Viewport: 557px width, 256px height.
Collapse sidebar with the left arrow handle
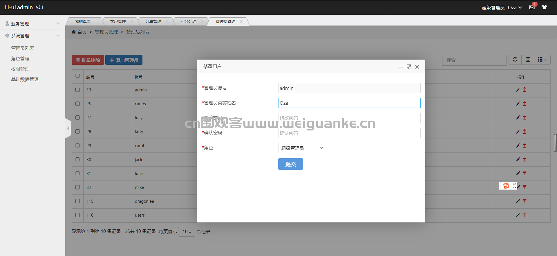[x=68, y=128]
